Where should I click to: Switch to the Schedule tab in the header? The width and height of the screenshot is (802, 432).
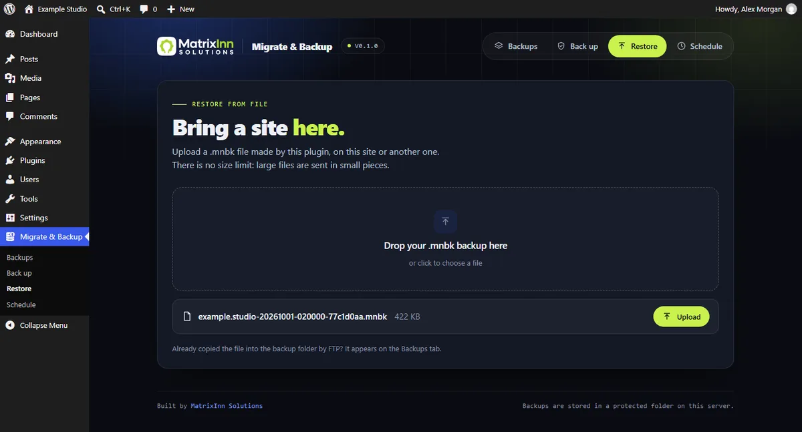click(x=700, y=46)
